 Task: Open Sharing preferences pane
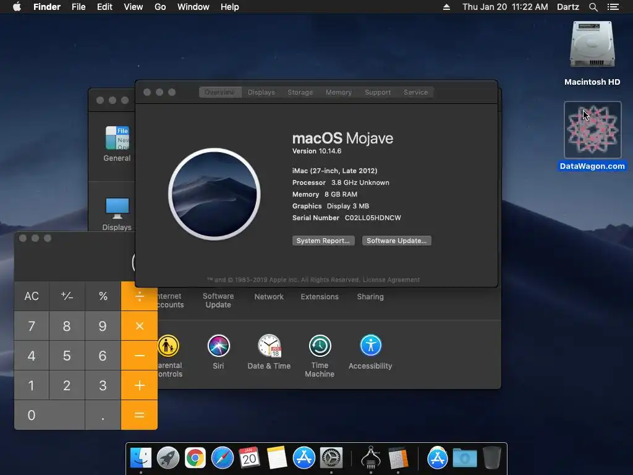pyautogui.click(x=370, y=296)
